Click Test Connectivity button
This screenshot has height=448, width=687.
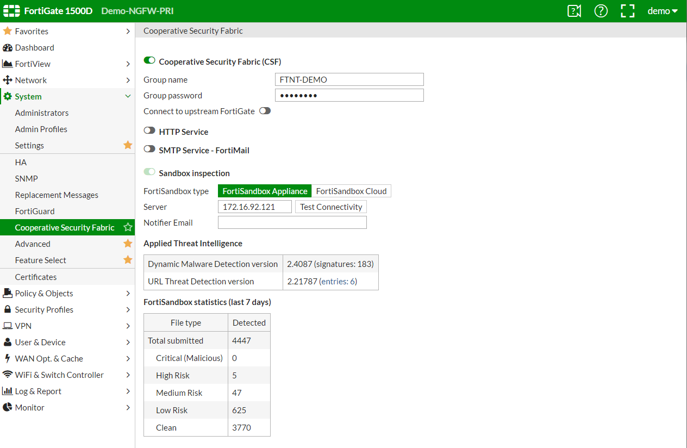pos(331,207)
